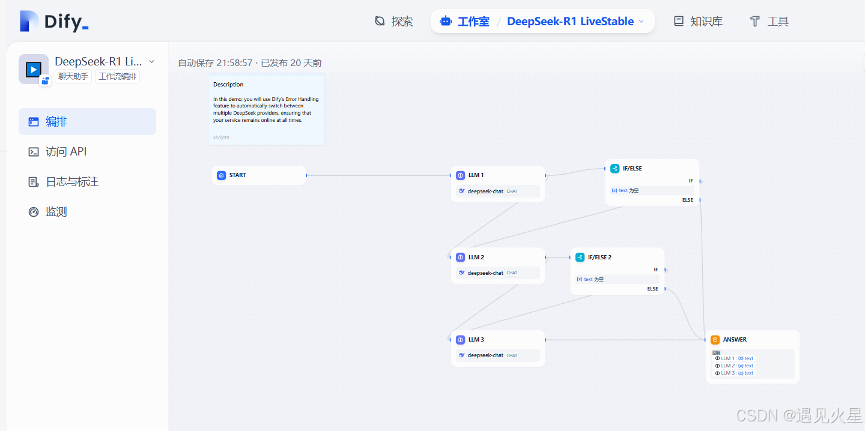
Task: Click the text 为空 condition in IF/ELSE 2
Action: 618,279
